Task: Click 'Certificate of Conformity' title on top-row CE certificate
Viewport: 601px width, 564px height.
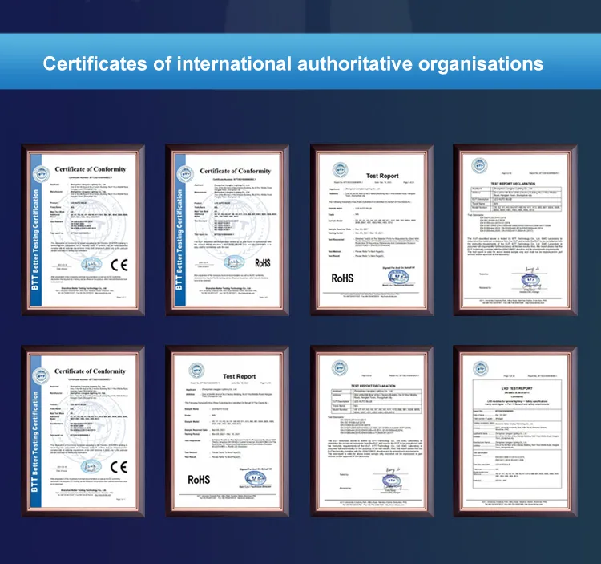Action: (91, 169)
